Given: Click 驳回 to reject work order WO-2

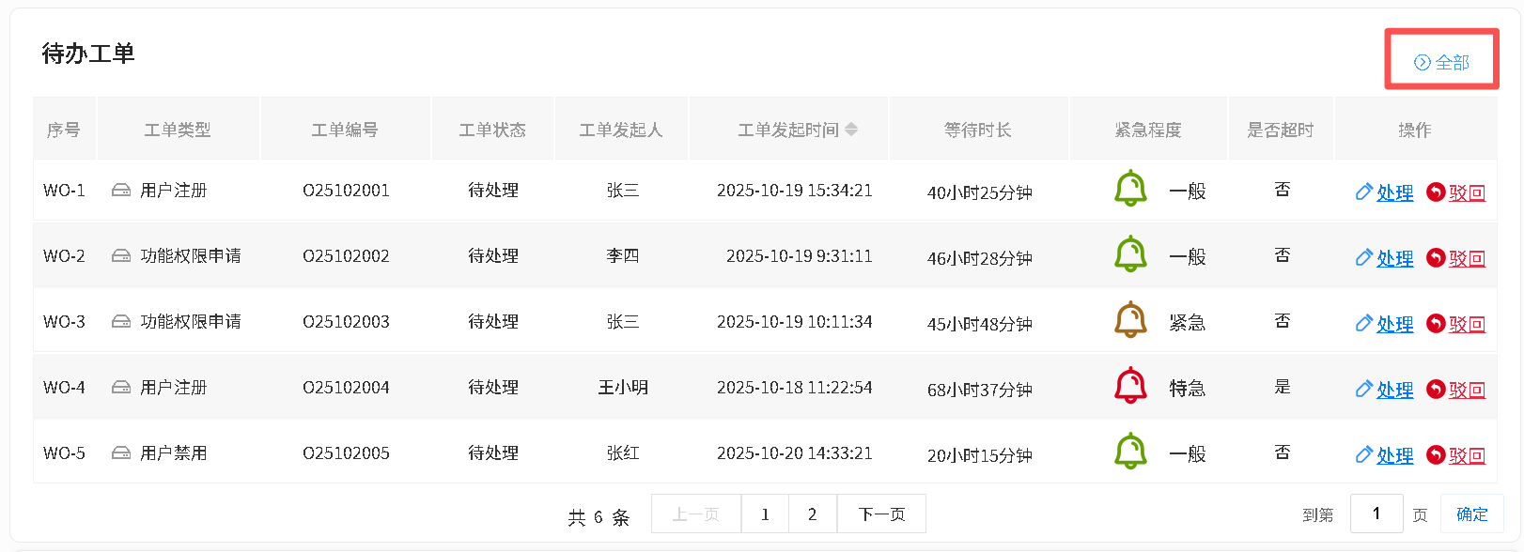Looking at the screenshot, I should click(1456, 258).
